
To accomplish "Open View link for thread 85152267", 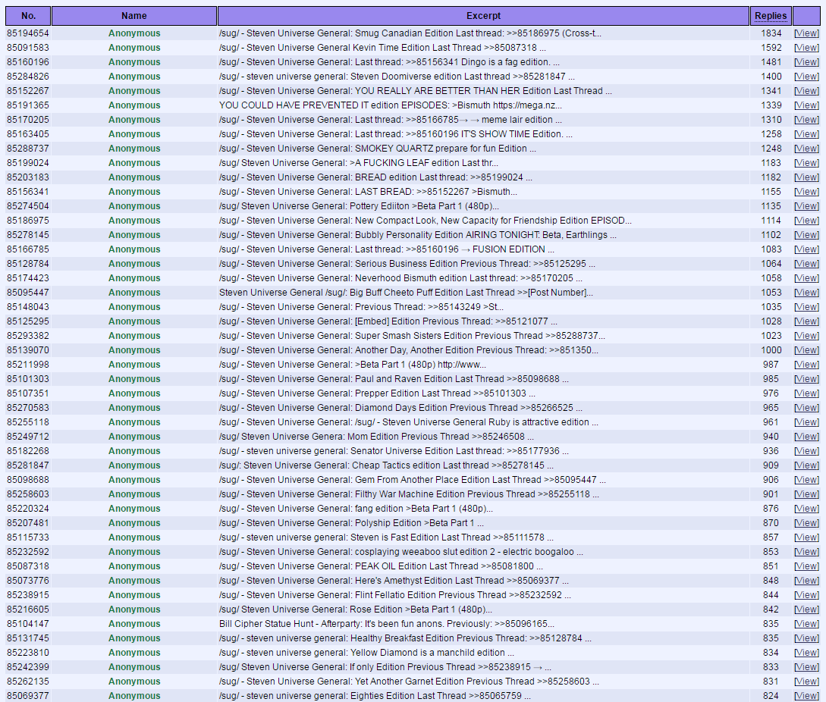I will (806, 90).
